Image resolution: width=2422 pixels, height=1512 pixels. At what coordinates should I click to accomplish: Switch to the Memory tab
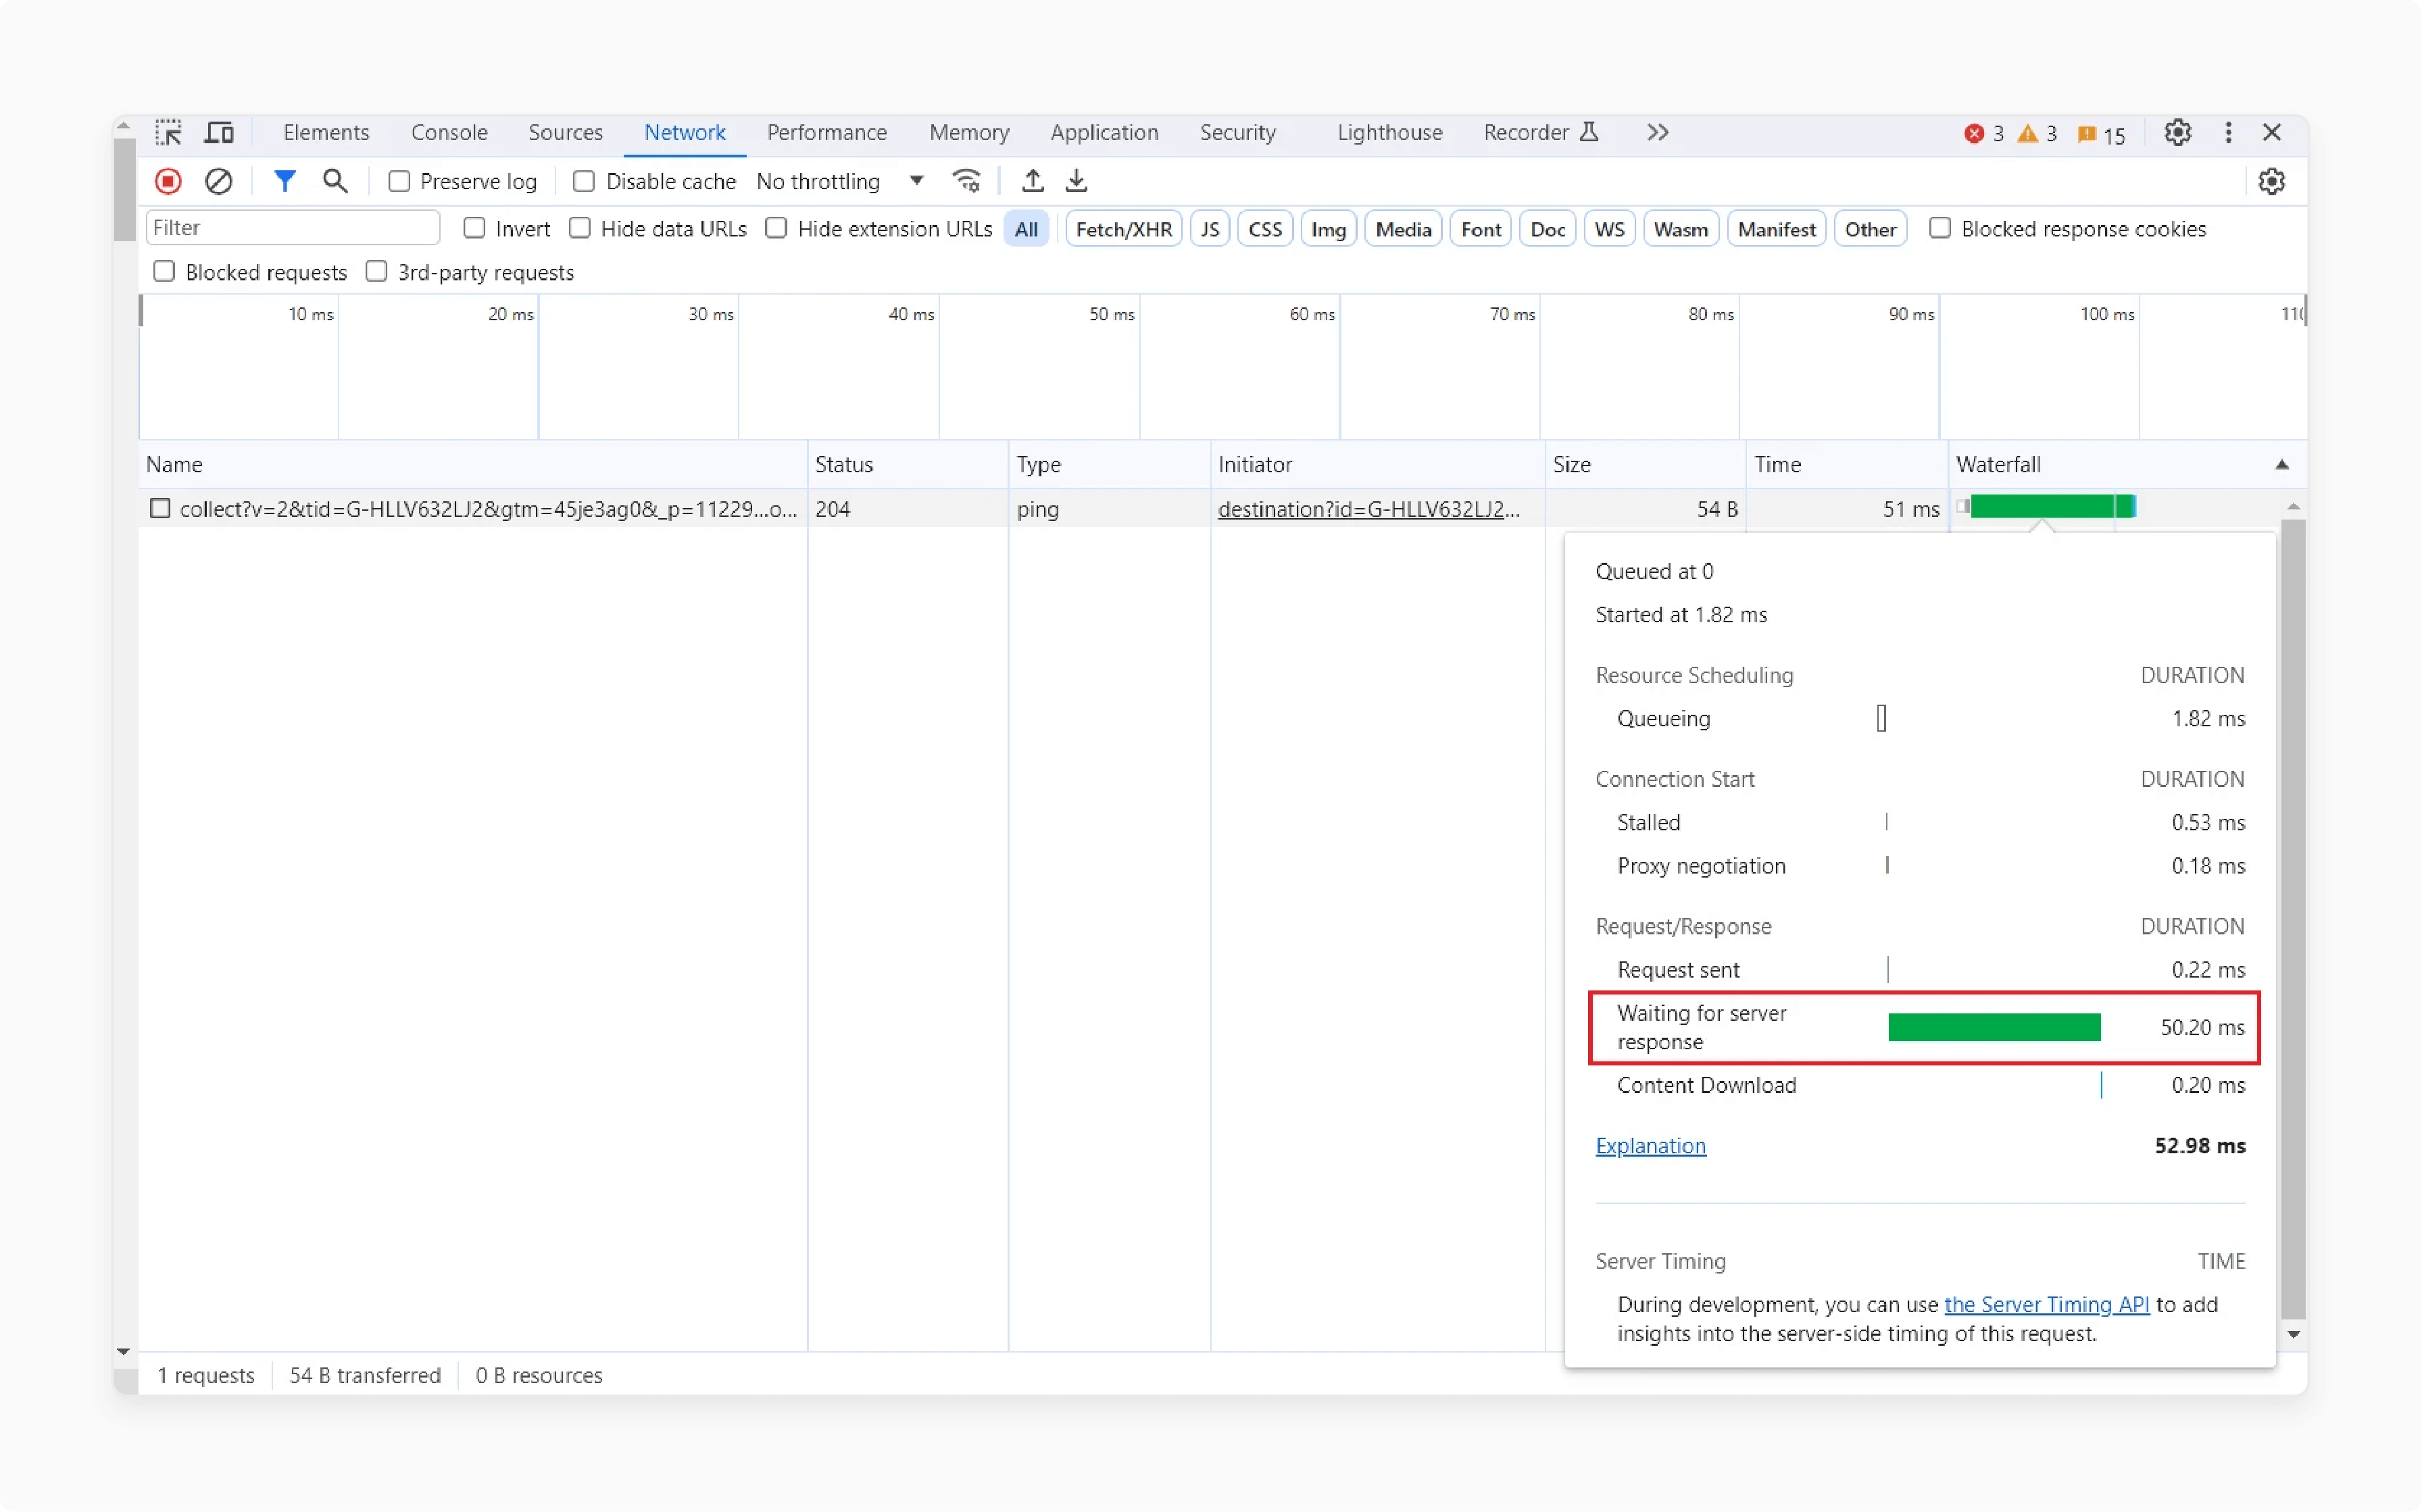click(x=969, y=132)
